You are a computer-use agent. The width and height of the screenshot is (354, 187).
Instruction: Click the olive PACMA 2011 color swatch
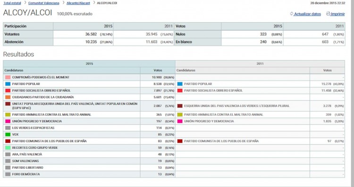point(180,114)
